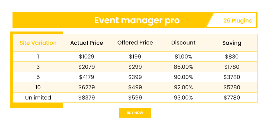
Task: Click the $3780 saving cell
Action: click(x=232, y=77)
